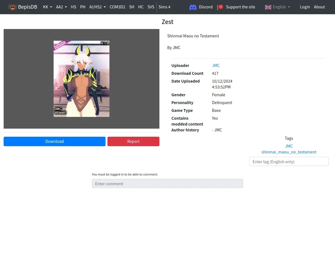
Task: Click the Base game type value
Action: 216,110
